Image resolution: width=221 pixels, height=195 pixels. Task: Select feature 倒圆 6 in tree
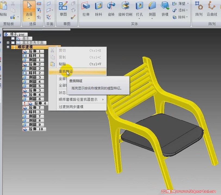(x=33, y=99)
